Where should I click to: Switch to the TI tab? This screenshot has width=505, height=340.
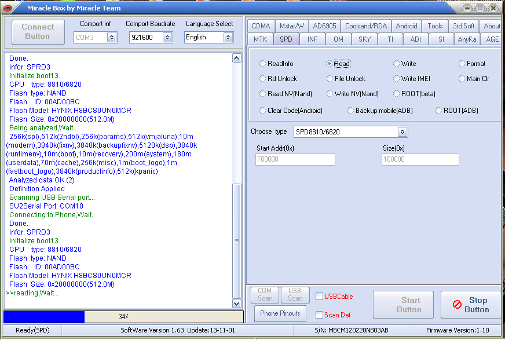[x=390, y=39]
